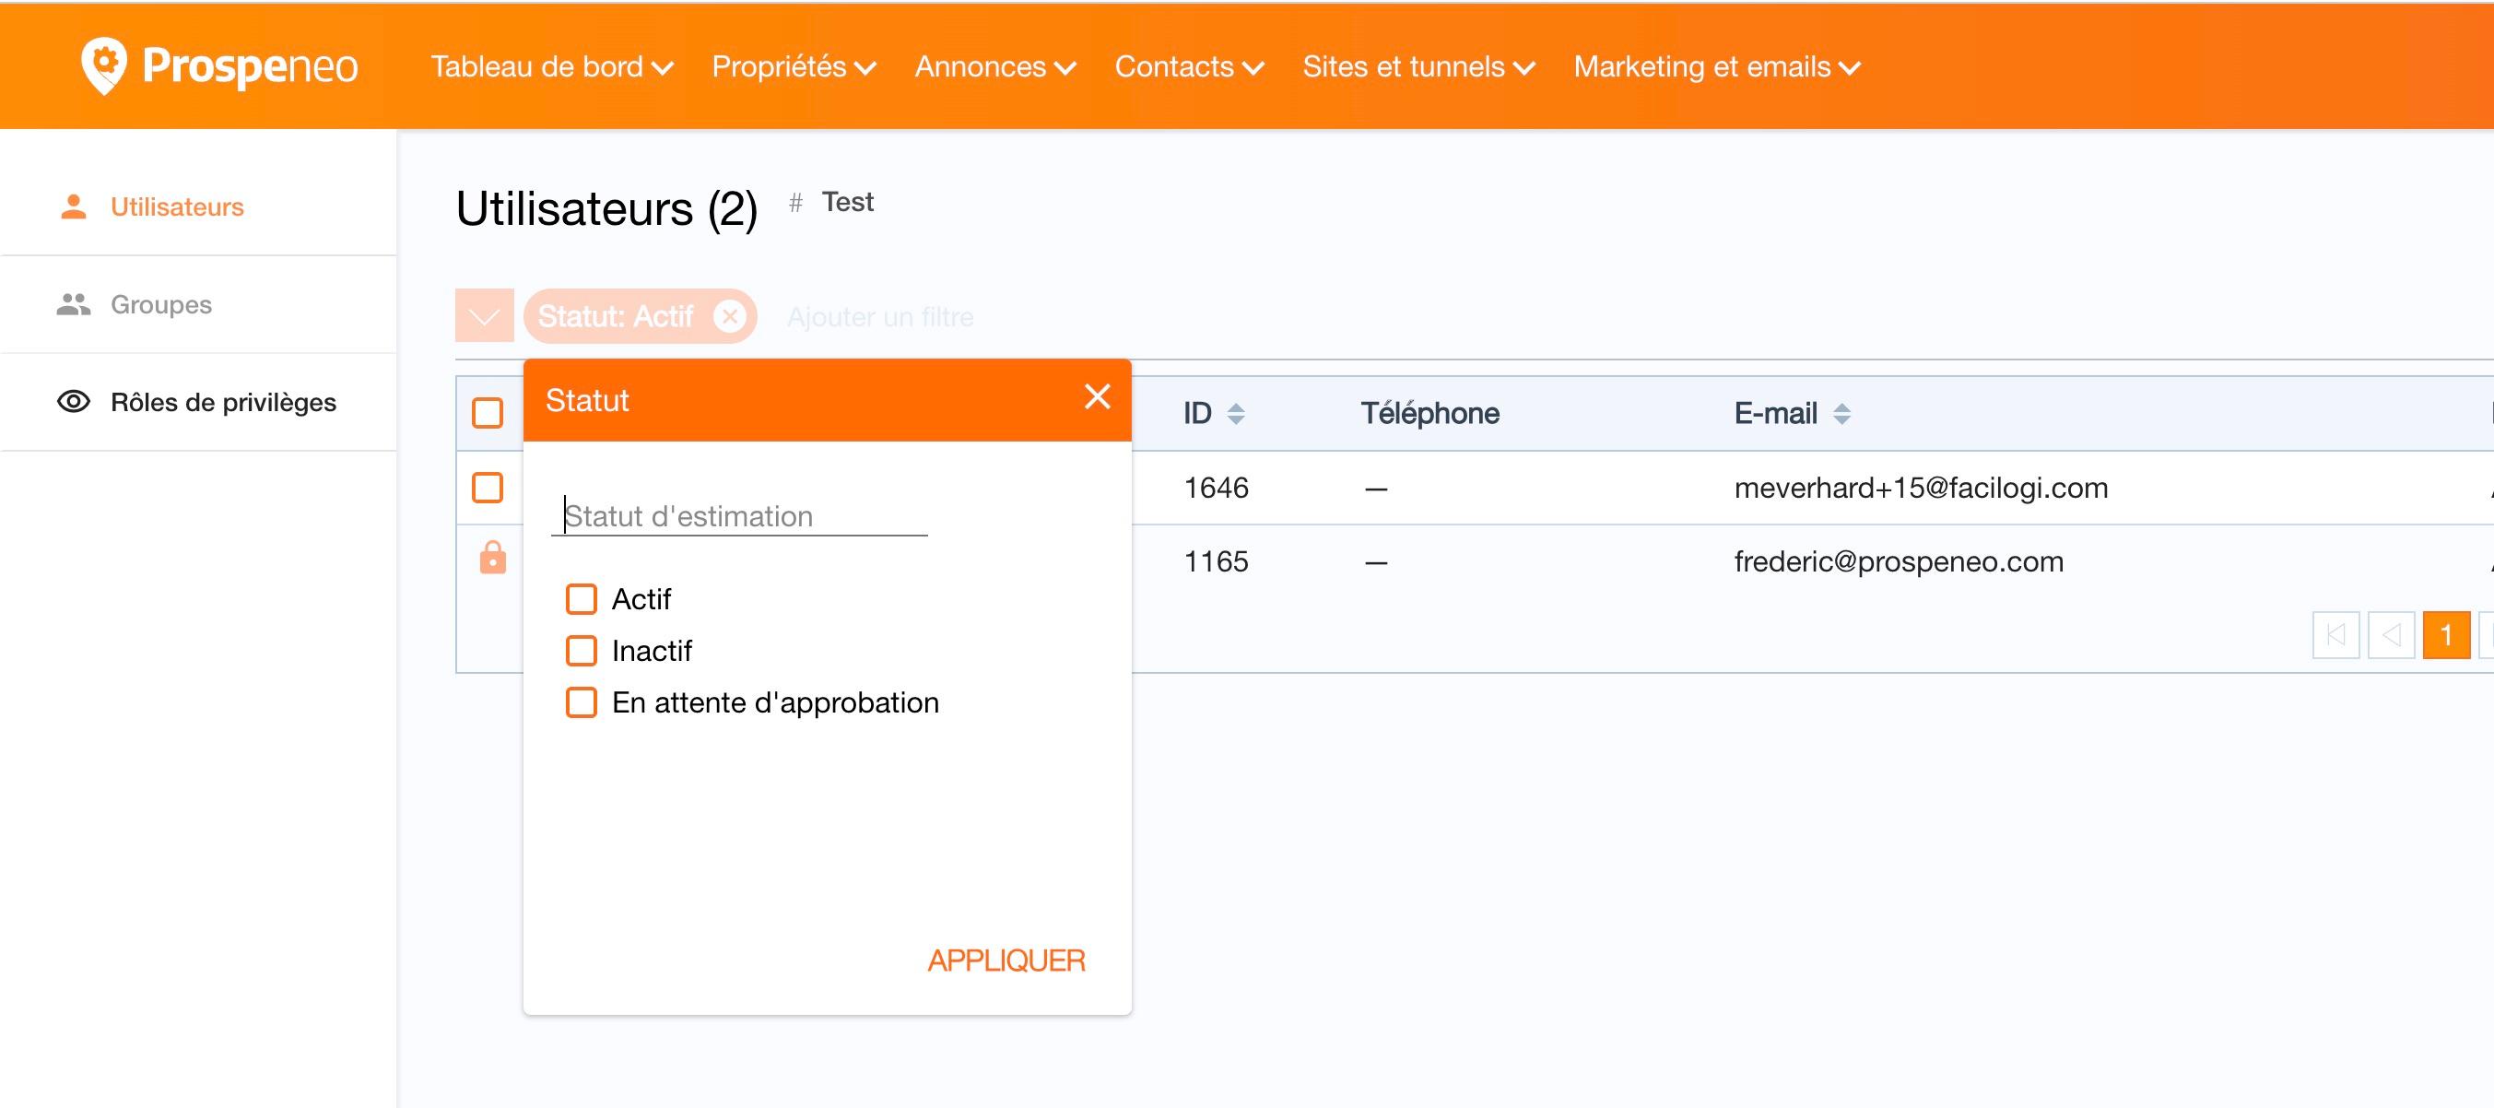Click the APPLIQUER button

pos(1005,960)
